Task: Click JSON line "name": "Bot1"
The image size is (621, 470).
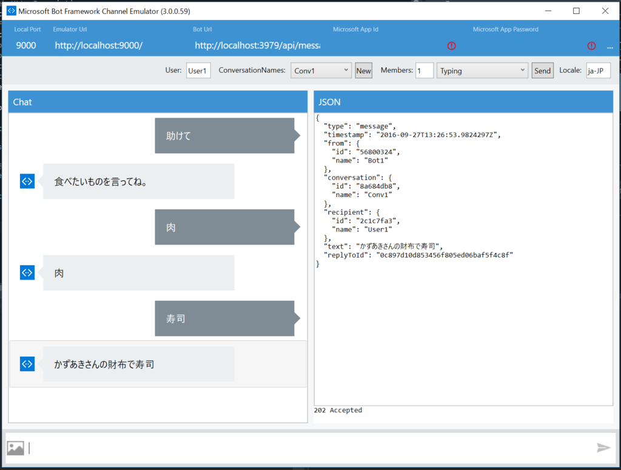Action: (360, 160)
